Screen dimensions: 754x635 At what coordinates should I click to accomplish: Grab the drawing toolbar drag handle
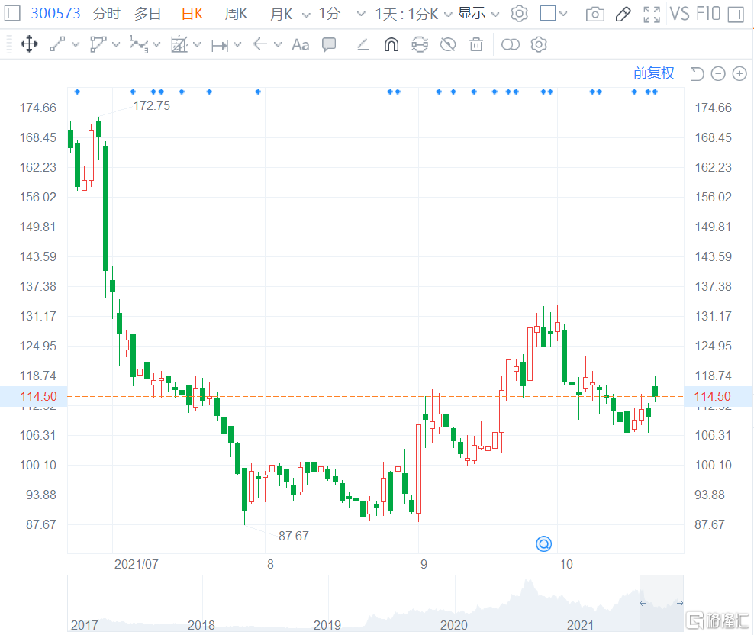(9, 45)
